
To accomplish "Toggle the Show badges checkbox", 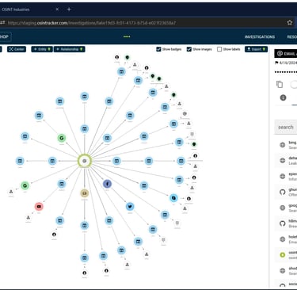I will coord(158,49).
